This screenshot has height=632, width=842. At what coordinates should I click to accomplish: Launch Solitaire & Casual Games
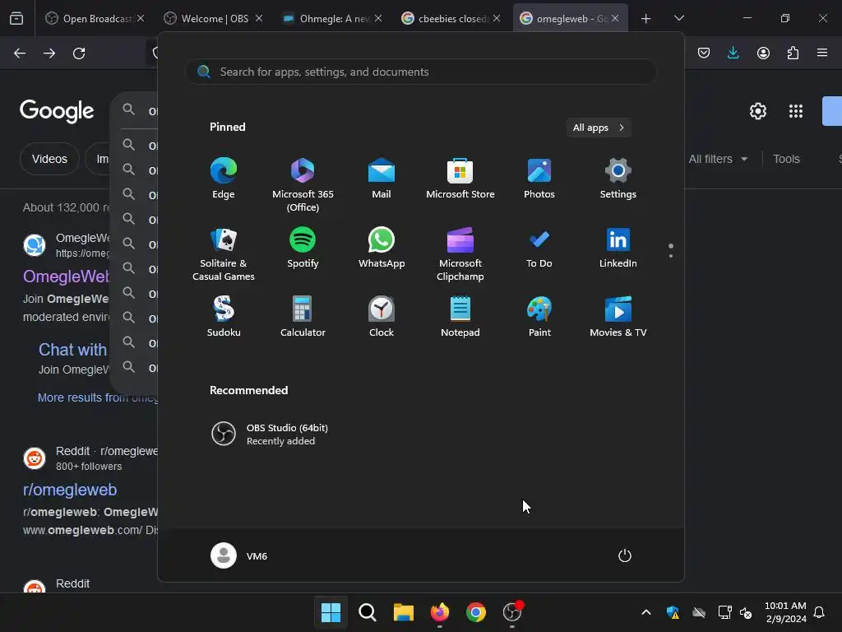pyautogui.click(x=224, y=253)
